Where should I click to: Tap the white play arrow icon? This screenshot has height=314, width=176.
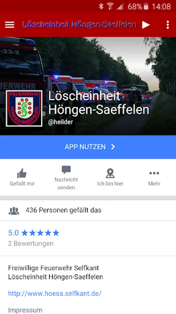click(x=146, y=25)
